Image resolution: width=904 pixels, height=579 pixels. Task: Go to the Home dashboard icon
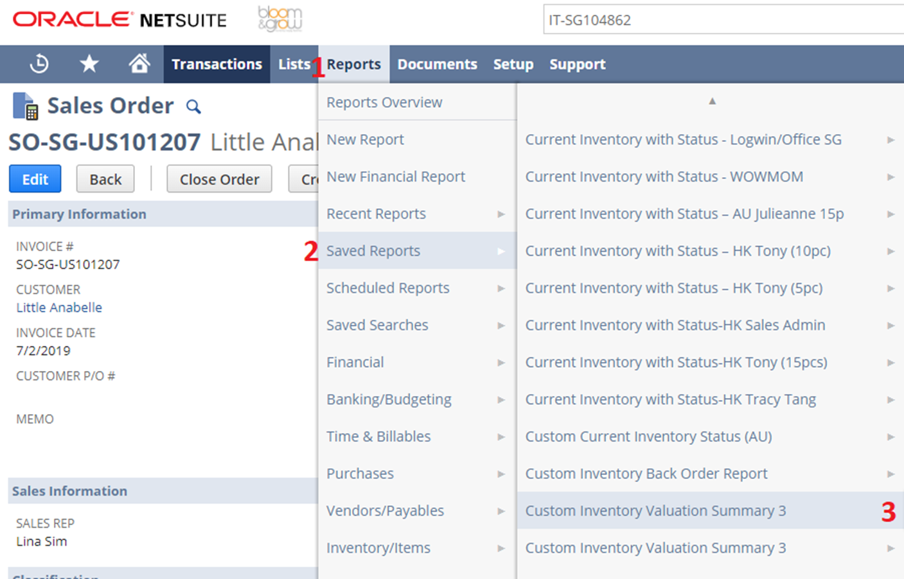[x=139, y=64]
